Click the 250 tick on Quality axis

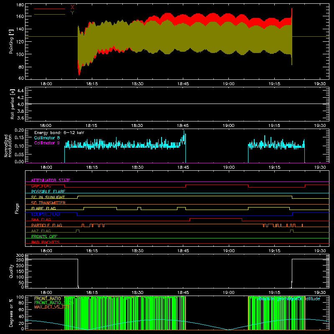[20, 260]
